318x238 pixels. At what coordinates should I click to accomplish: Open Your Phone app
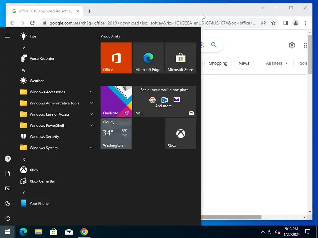pos(57,203)
